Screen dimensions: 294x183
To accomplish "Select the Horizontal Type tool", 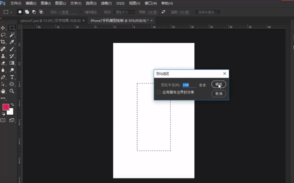I will [12, 77].
